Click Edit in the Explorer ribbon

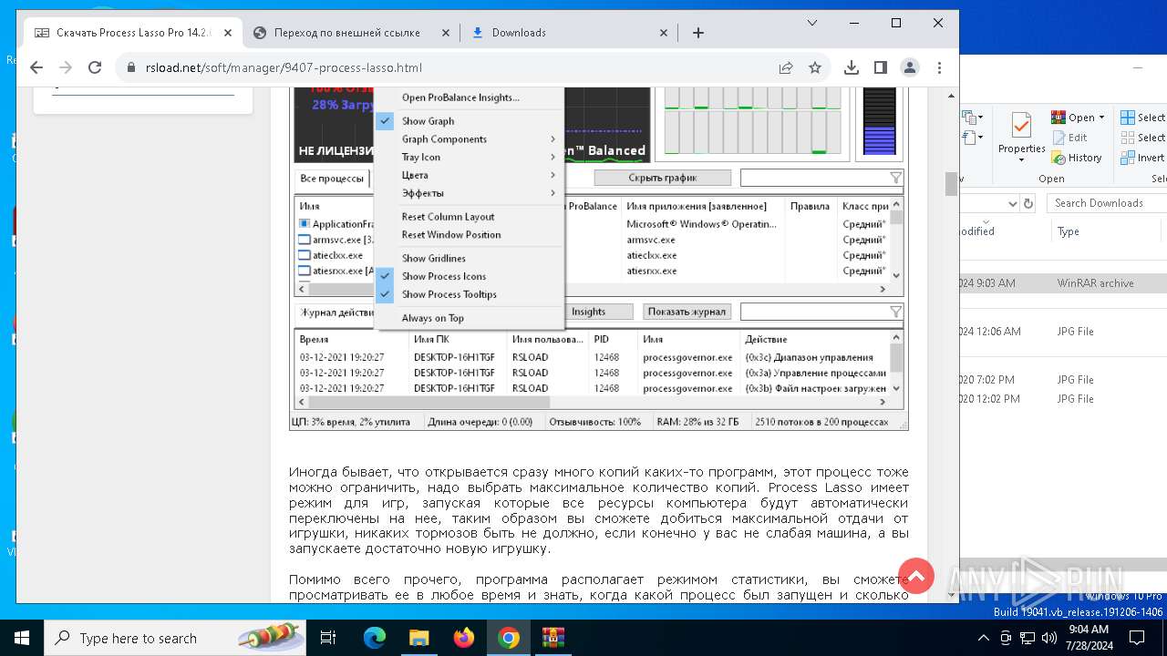click(1069, 138)
